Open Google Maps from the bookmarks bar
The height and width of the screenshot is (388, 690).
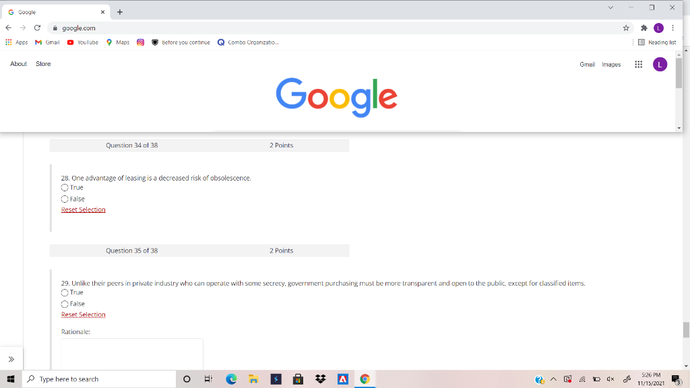pyautogui.click(x=119, y=42)
